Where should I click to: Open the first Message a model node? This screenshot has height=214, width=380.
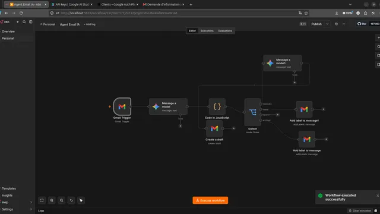(168, 106)
